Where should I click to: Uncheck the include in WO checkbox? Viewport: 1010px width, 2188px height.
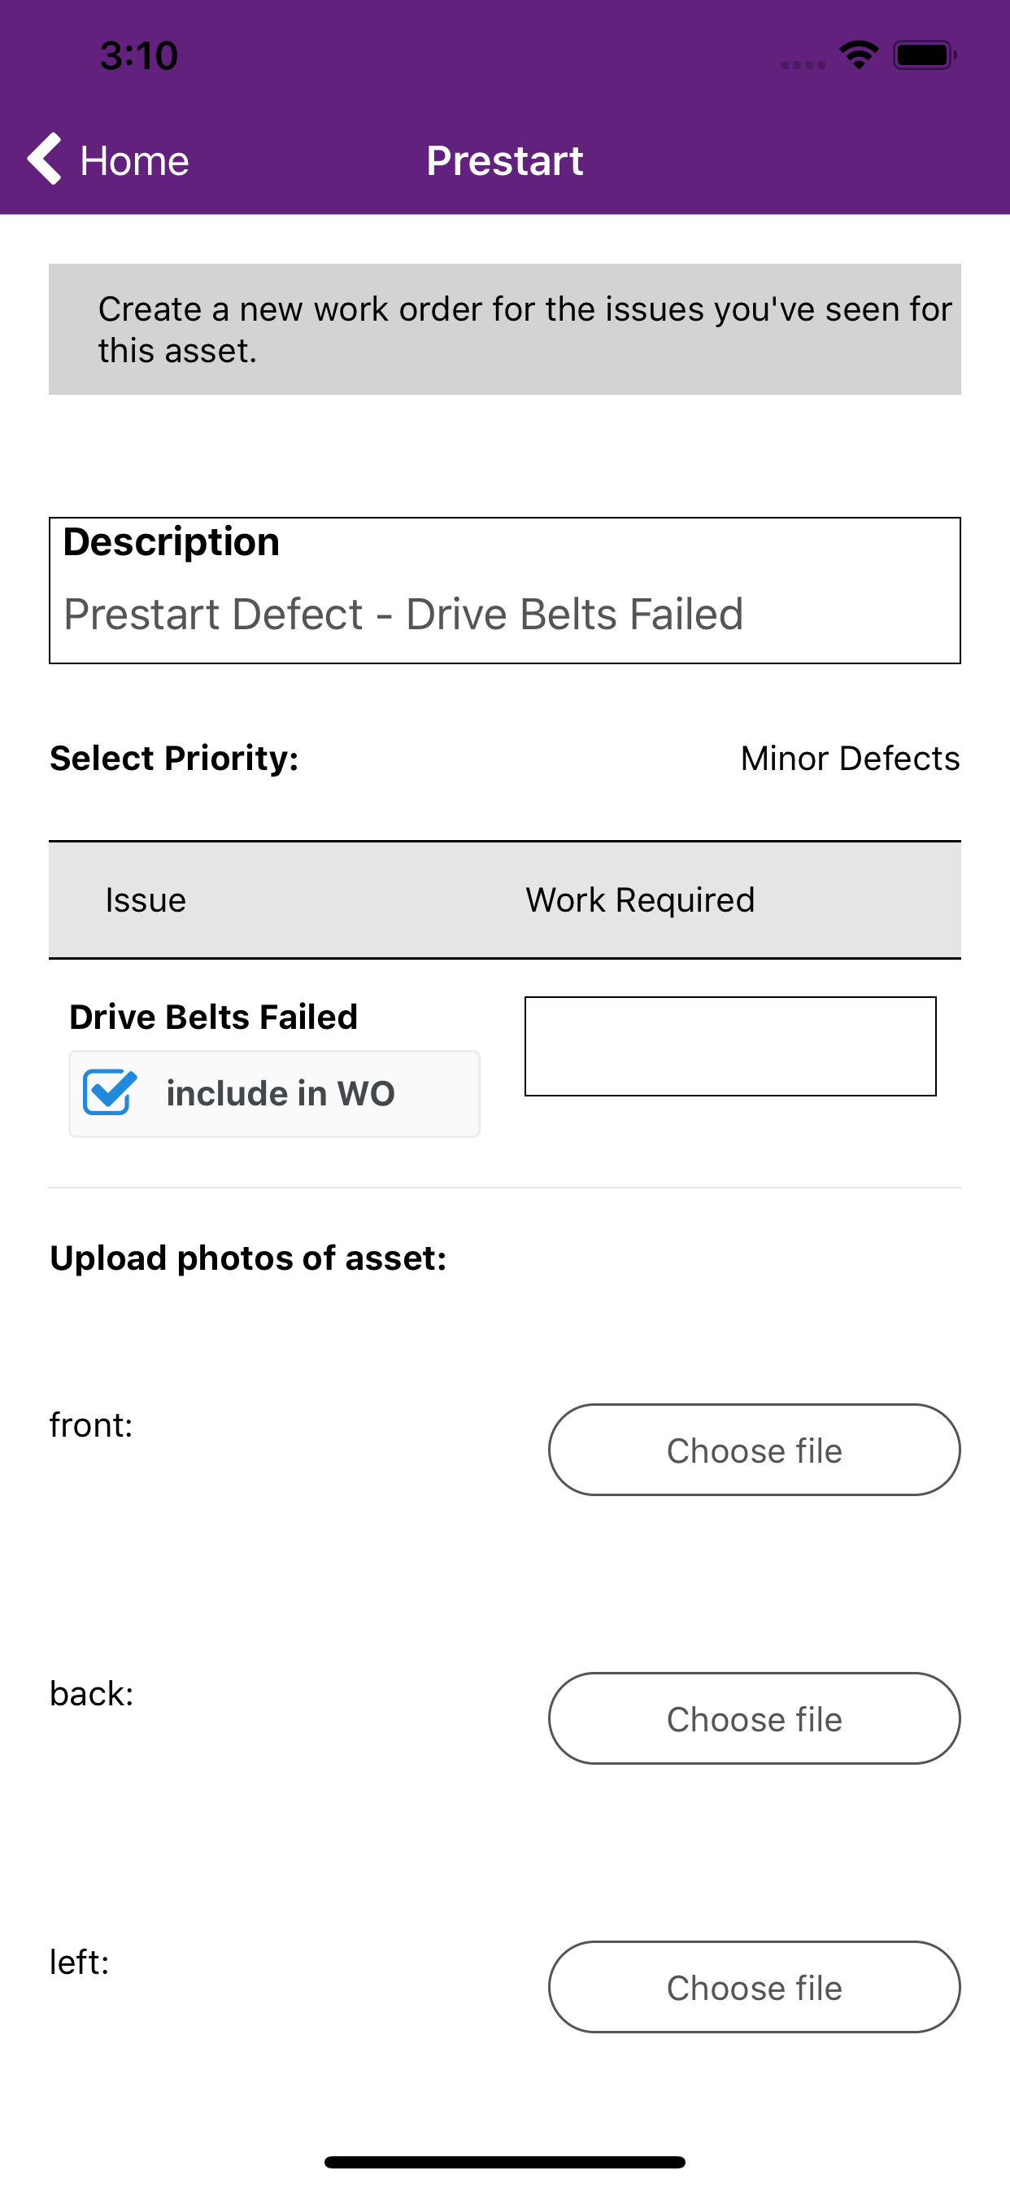[x=110, y=1092]
